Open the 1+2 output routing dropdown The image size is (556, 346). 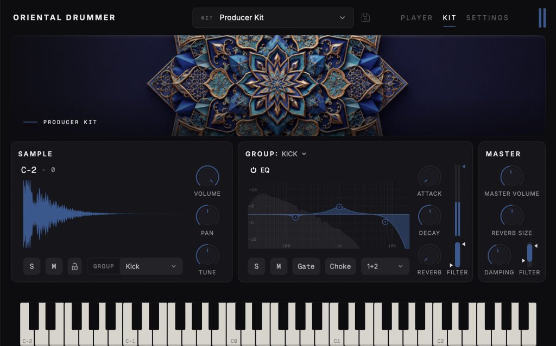385,266
